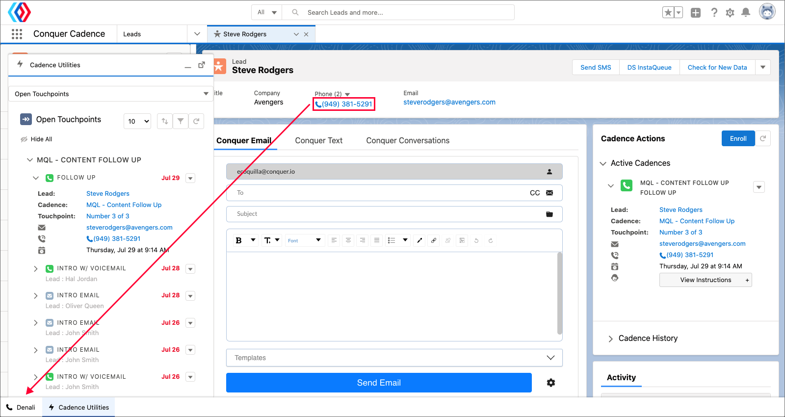Open the steverodgers@avengers.com email link in header

click(x=449, y=102)
